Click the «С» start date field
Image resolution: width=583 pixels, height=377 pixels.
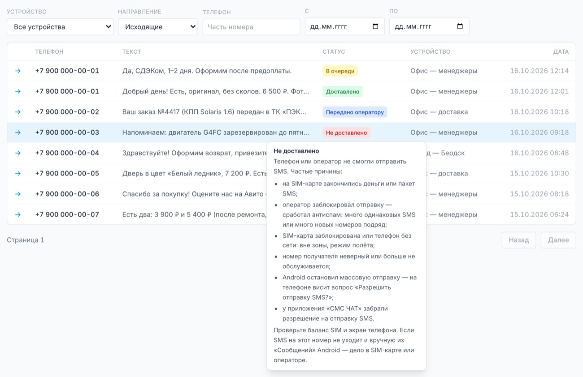344,26
